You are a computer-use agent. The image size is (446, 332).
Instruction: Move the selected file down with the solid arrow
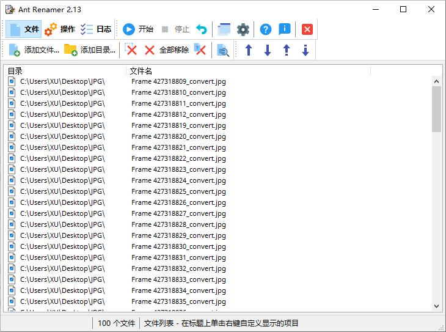268,50
